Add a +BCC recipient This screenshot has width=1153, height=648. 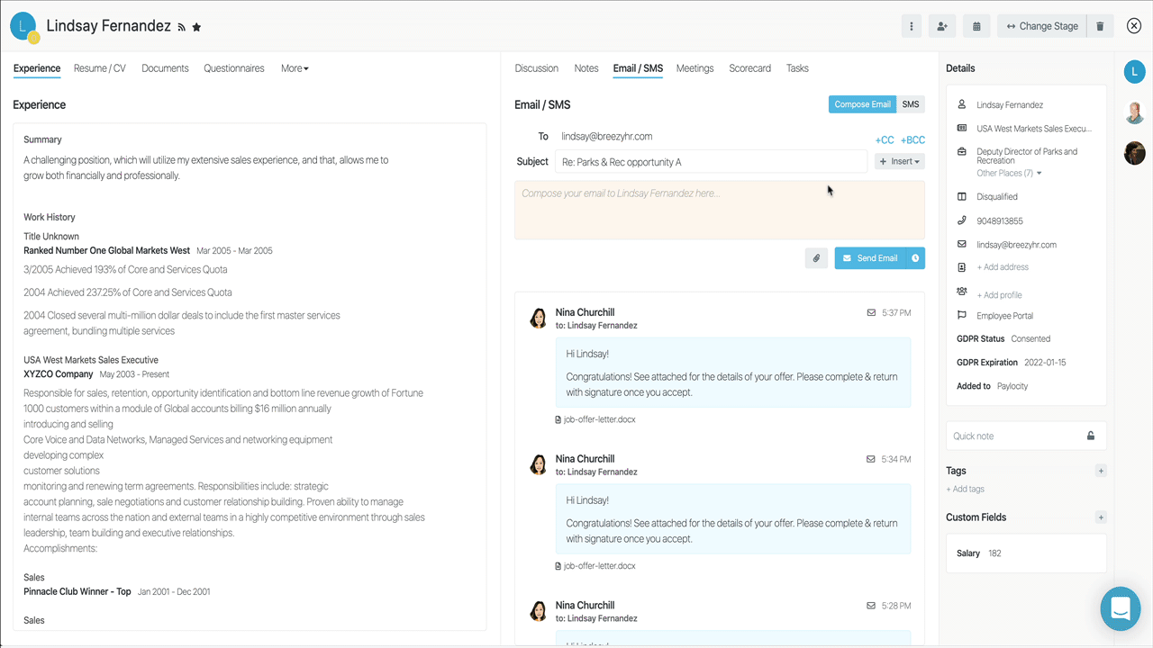[x=912, y=140]
